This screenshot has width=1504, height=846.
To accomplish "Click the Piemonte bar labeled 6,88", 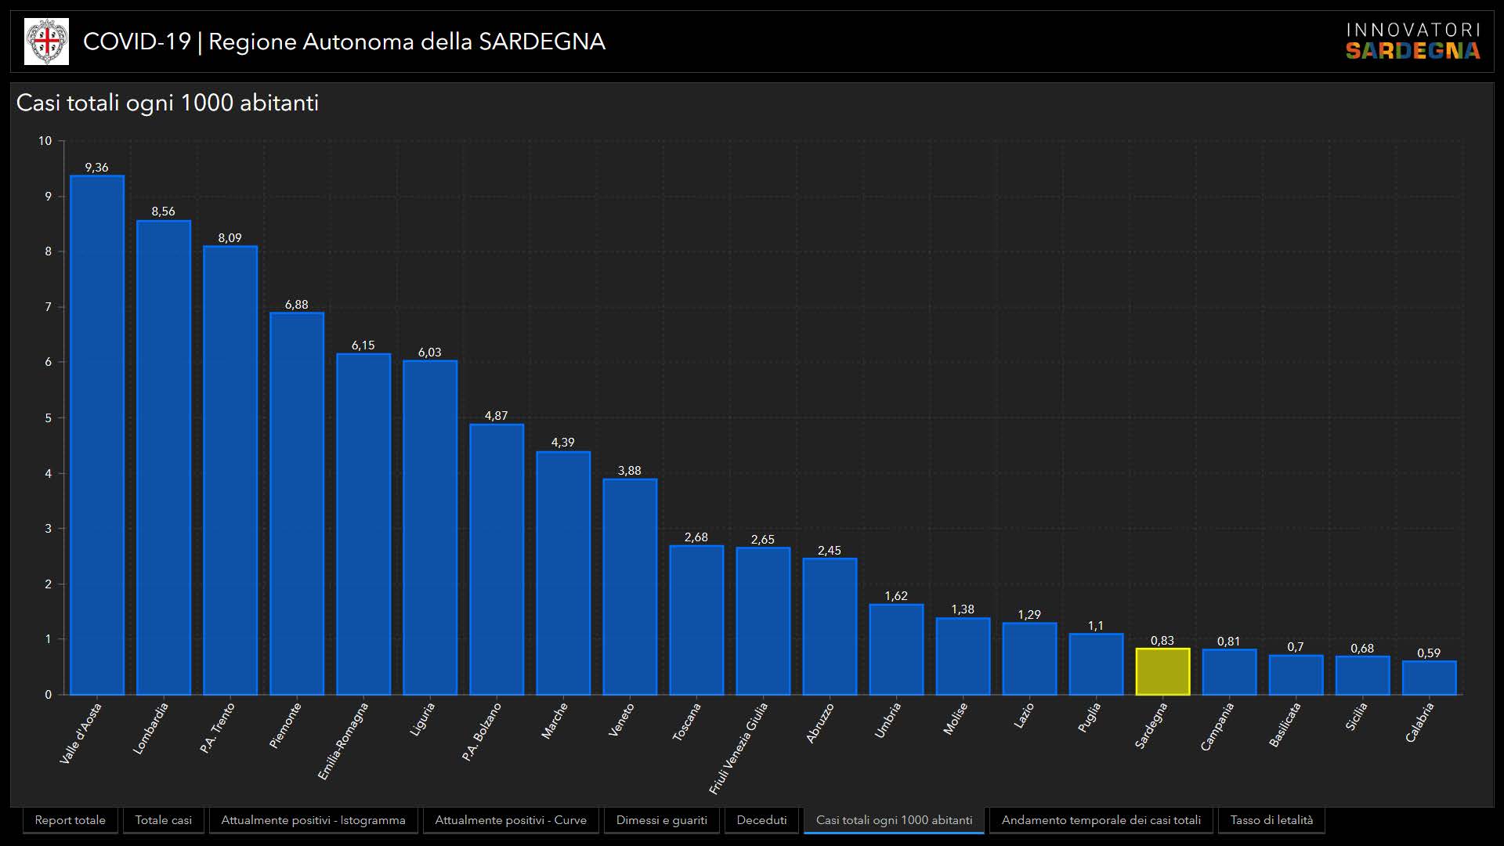I will [297, 504].
